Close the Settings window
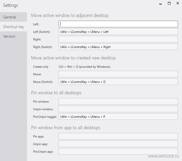 click(178, 3)
